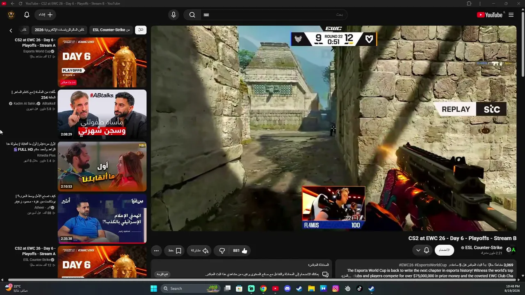Open the 2:10:53 video thumbnail
This screenshot has width=525, height=295.
(x=102, y=166)
